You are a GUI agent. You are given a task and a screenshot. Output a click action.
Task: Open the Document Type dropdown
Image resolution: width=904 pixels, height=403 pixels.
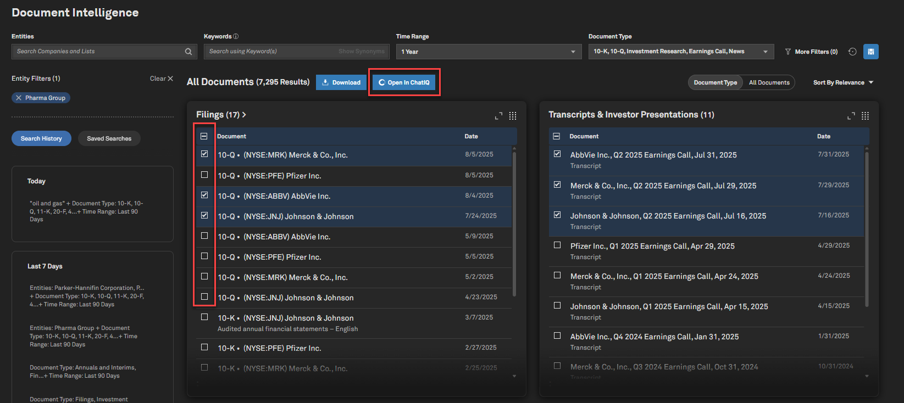pyautogui.click(x=680, y=52)
